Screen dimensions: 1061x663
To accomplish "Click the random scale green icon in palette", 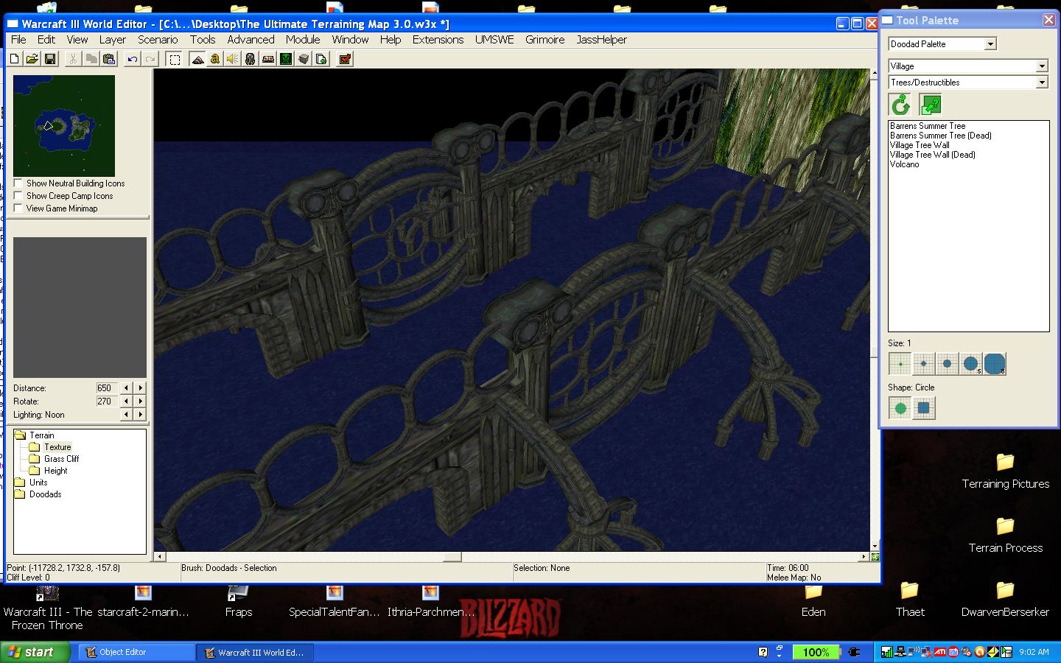I will (x=931, y=105).
